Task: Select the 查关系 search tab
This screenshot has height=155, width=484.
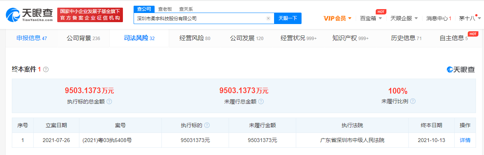Action: click(186, 9)
